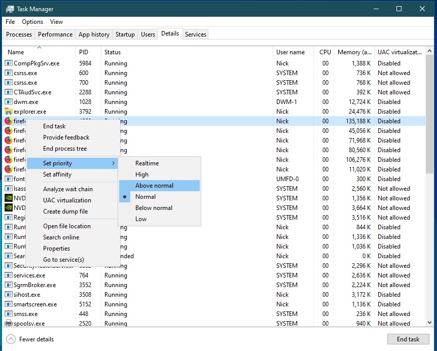
Task: Select Provide feedback from the context menu
Action: 72,137
